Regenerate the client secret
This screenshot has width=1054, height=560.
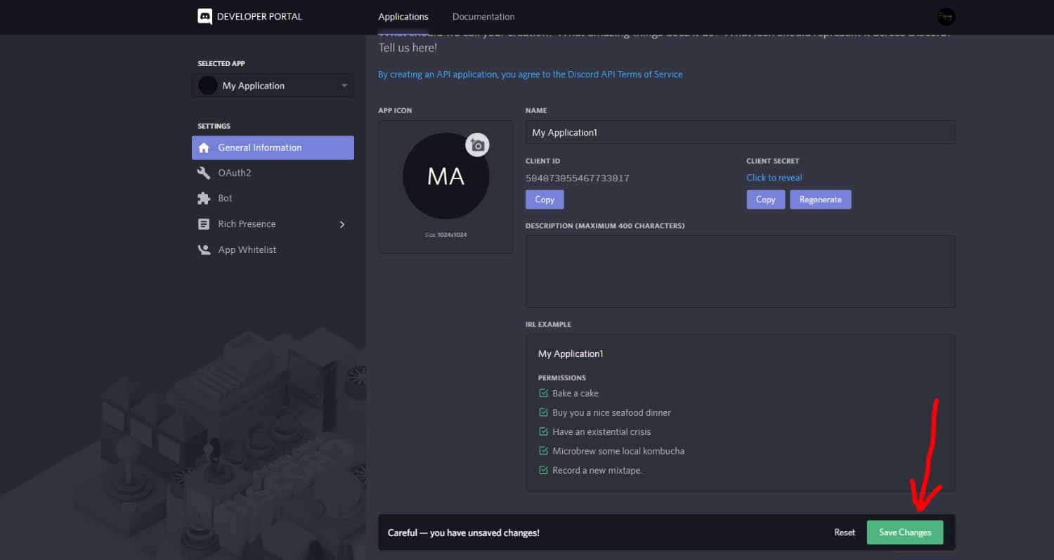click(x=820, y=200)
